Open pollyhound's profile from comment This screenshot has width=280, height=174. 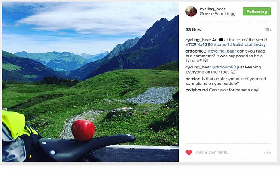[197, 90]
